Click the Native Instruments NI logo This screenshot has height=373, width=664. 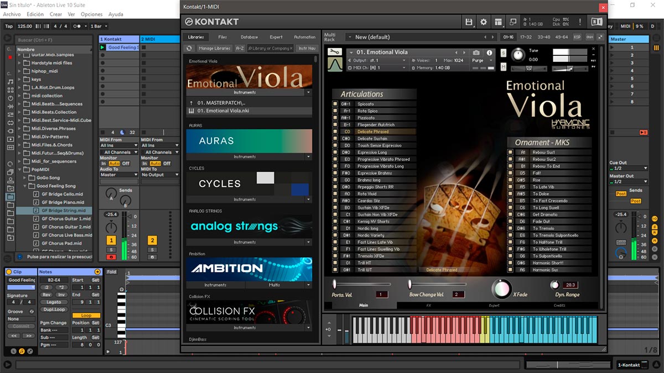(x=596, y=22)
